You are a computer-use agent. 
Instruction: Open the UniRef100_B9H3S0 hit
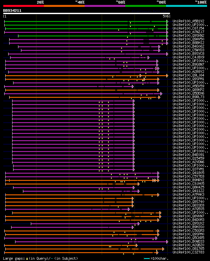point(188,227)
